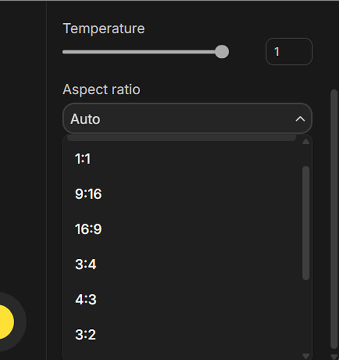Click the middle of the Temperature slider track

[x=142, y=52]
